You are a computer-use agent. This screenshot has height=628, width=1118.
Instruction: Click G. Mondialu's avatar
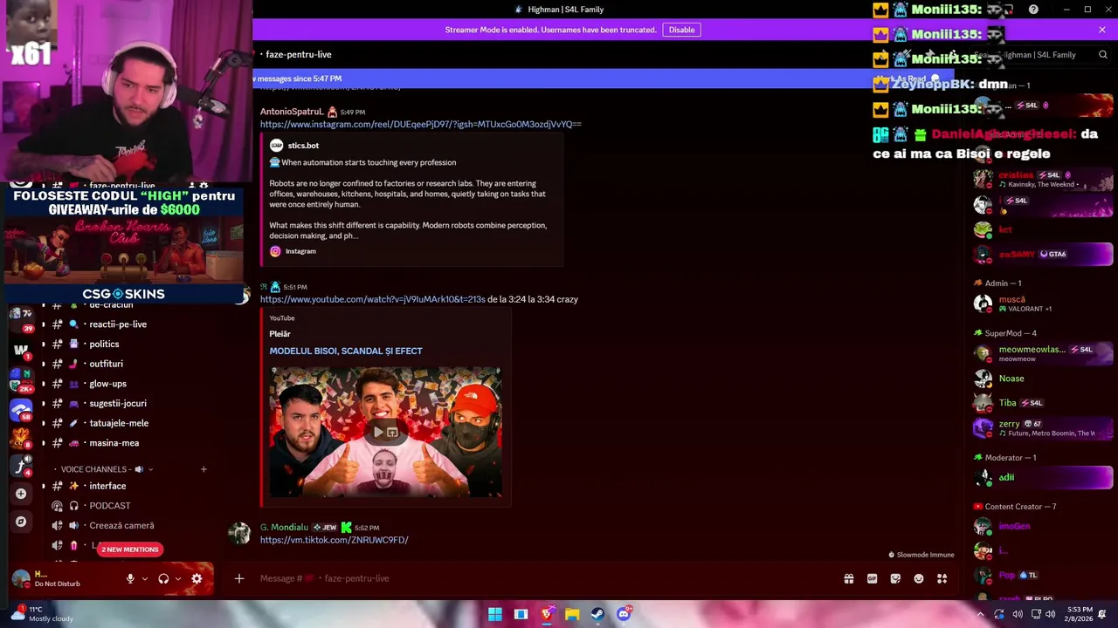[x=239, y=533]
